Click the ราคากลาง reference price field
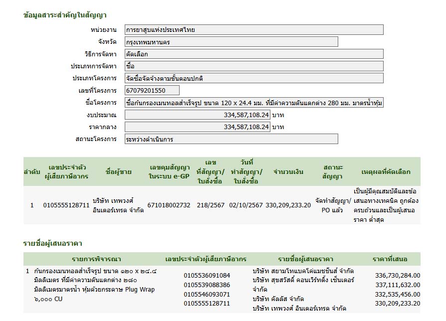The width and height of the screenshot is (446, 321). click(x=197, y=127)
